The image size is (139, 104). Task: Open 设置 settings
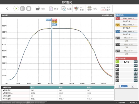[x=66, y=9]
